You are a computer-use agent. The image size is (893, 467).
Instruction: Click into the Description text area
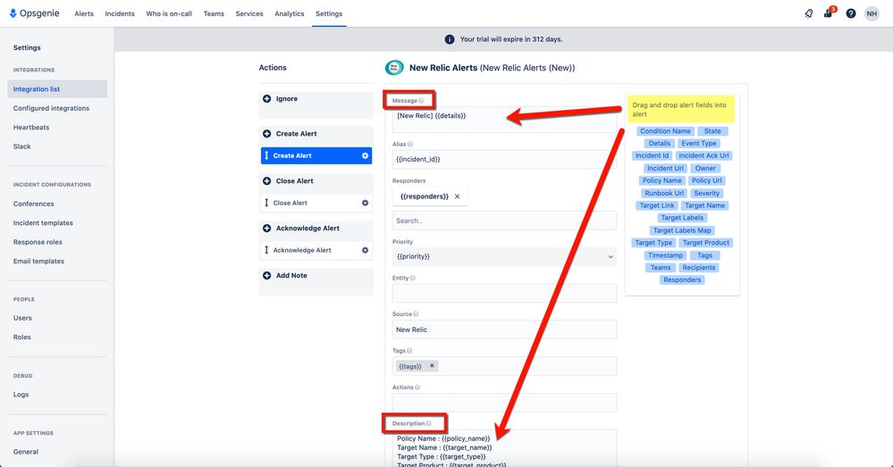pyautogui.click(x=504, y=448)
